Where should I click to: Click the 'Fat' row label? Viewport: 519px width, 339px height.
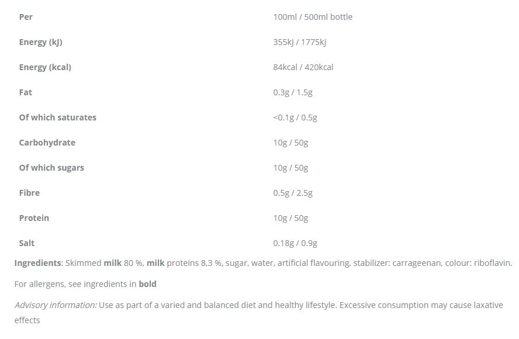click(x=26, y=92)
